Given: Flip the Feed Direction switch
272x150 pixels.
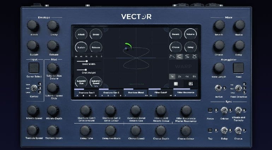Looking at the screenshot, I should (238, 88).
